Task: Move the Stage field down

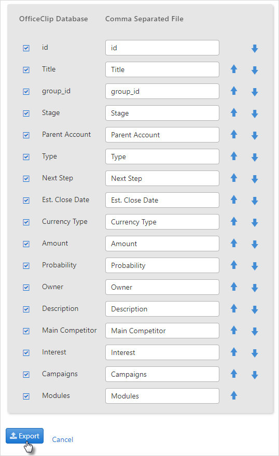Action: click(255, 113)
